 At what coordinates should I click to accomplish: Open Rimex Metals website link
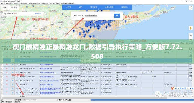pos(47,73)
